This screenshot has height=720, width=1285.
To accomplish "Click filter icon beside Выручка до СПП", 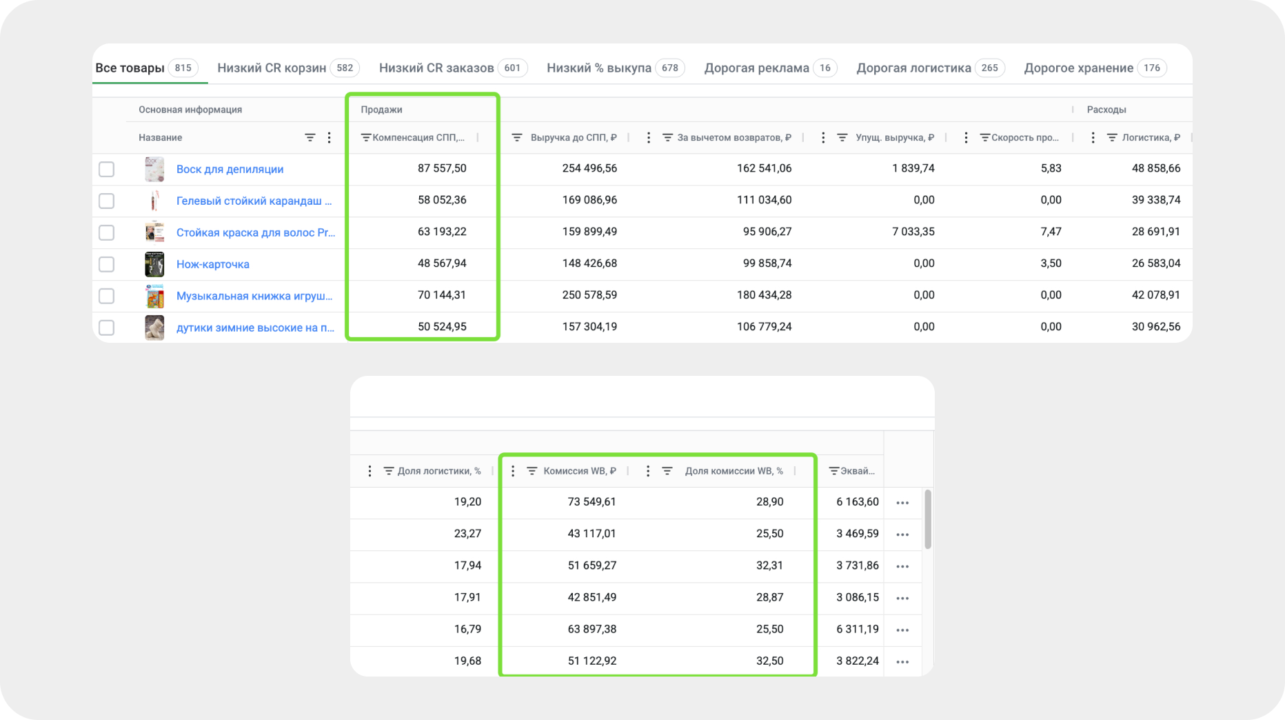I will tap(516, 138).
